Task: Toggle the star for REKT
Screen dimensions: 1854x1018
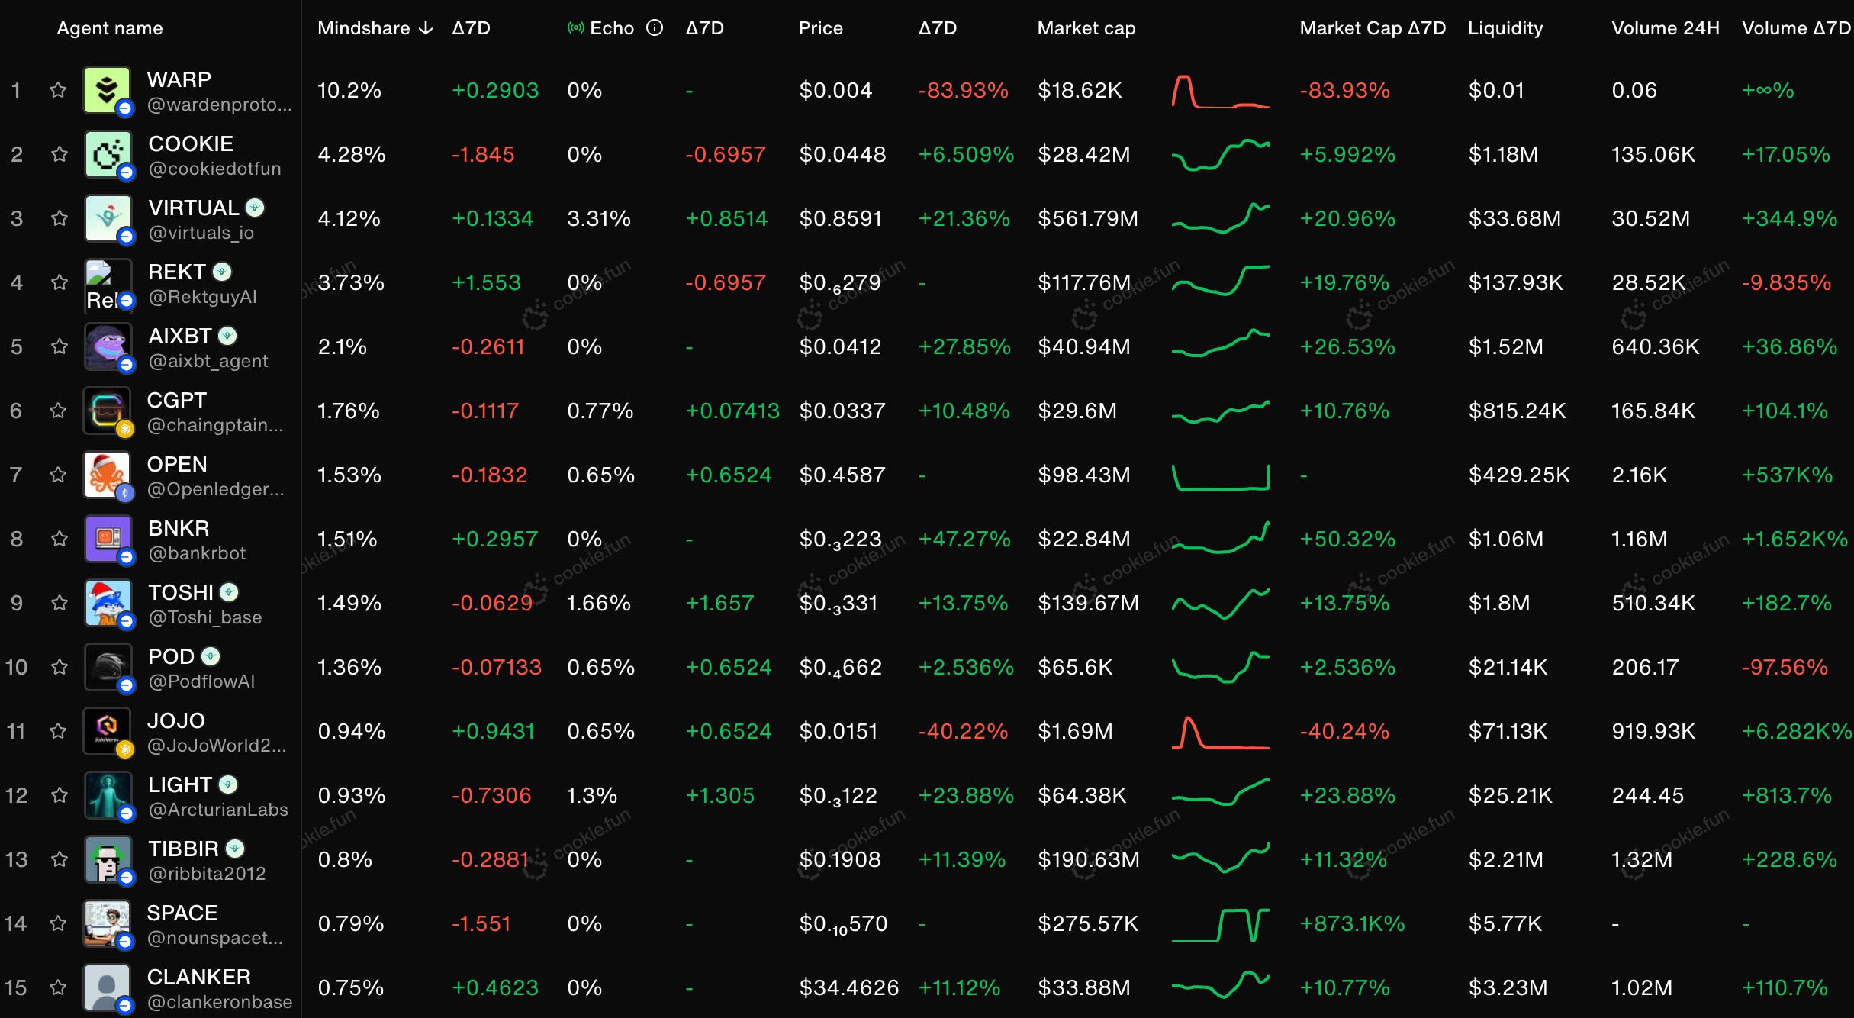Action: [59, 282]
